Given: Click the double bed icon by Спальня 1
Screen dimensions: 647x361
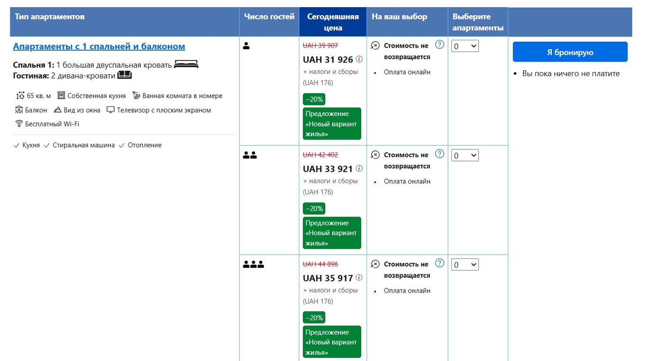Looking at the screenshot, I should click(186, 65).
